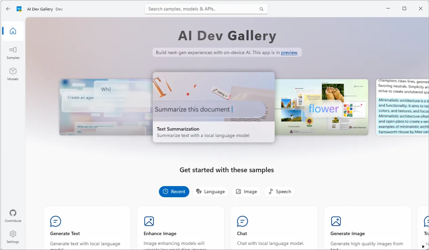Click 'Chat with local language model.' description

(271, 243)
